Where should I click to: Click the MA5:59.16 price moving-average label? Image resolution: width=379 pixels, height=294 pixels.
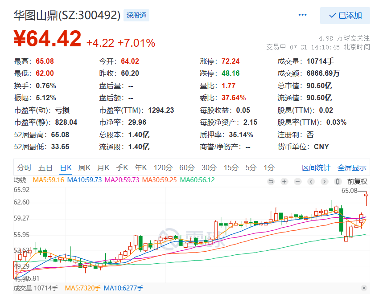48,180
